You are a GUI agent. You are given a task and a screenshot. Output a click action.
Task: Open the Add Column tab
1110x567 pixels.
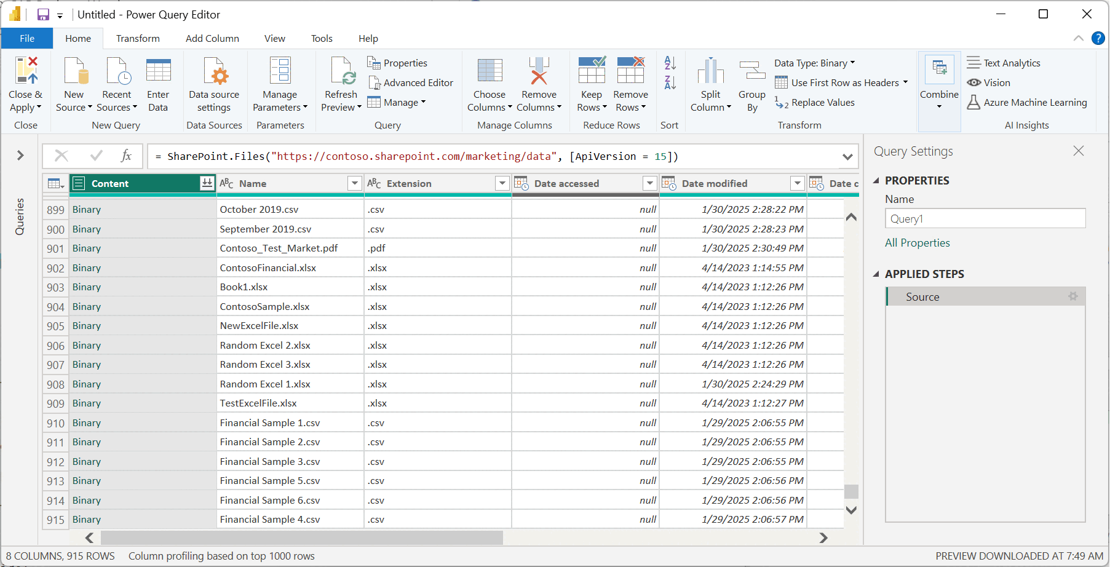pyautogui.click(x=212, y=38)
